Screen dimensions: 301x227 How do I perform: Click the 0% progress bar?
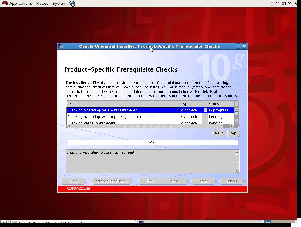point(153,143)
